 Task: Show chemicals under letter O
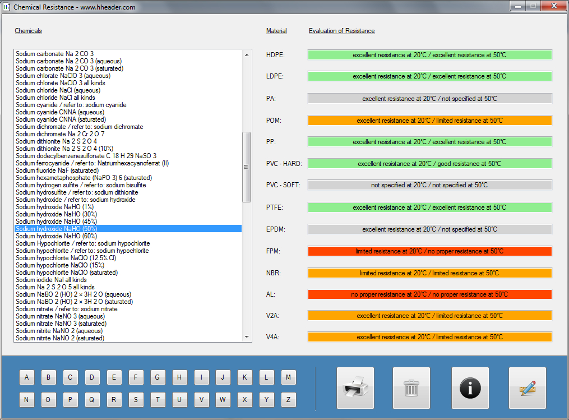[48, 400]
